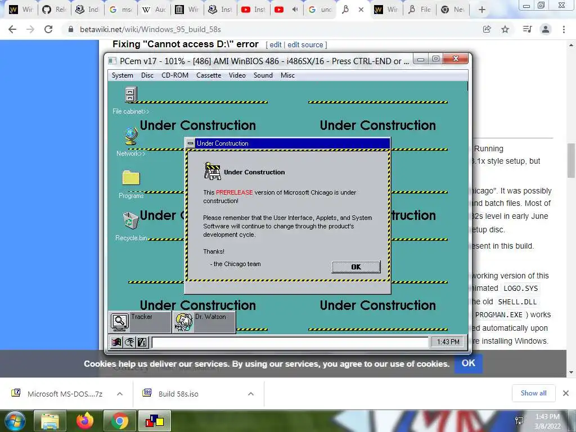Open the Microsoft MS-DOS....7z download

pos(65,394)
